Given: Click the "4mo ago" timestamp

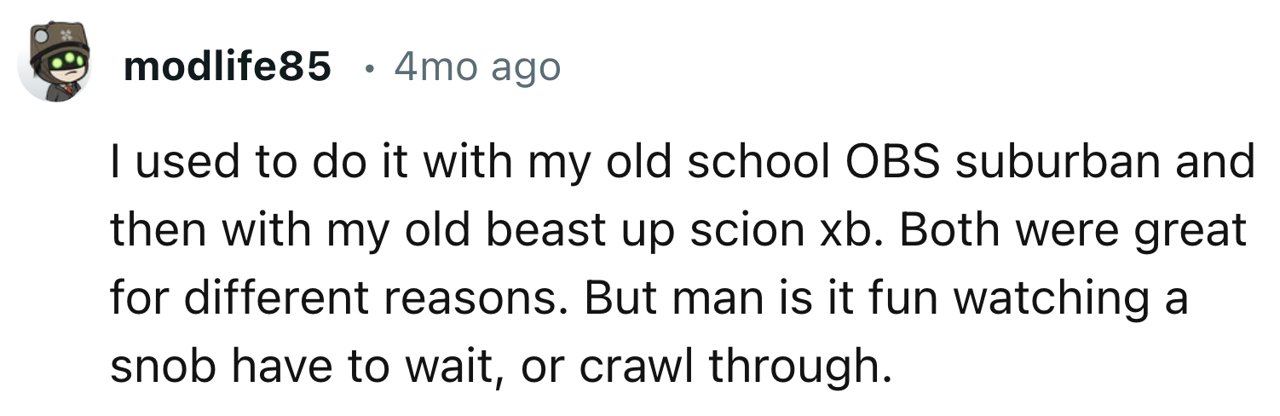Looking at the screenshot, I should click(x=477, y=66).
